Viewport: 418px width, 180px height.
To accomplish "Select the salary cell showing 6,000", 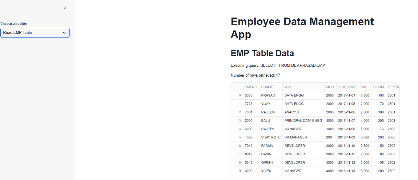I will point(365,137).
